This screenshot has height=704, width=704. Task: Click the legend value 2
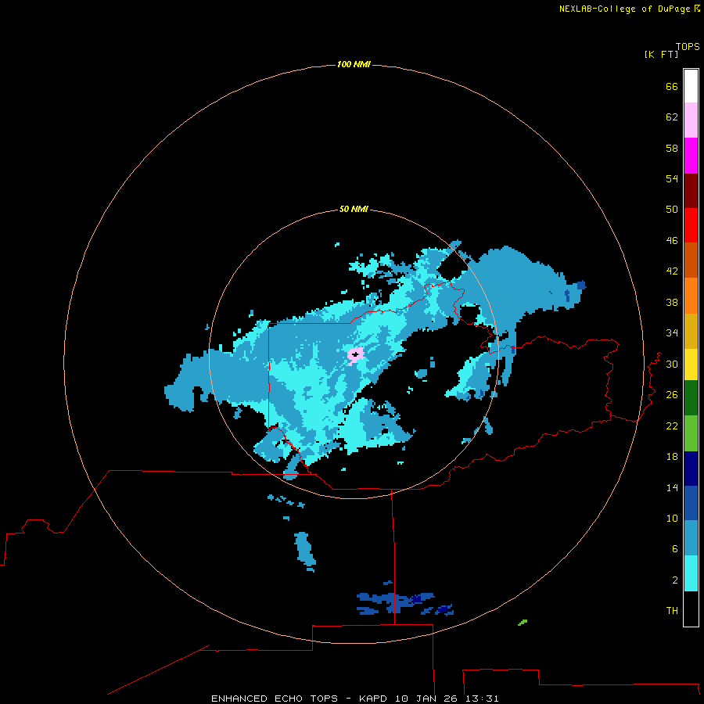tap(675, 580)
